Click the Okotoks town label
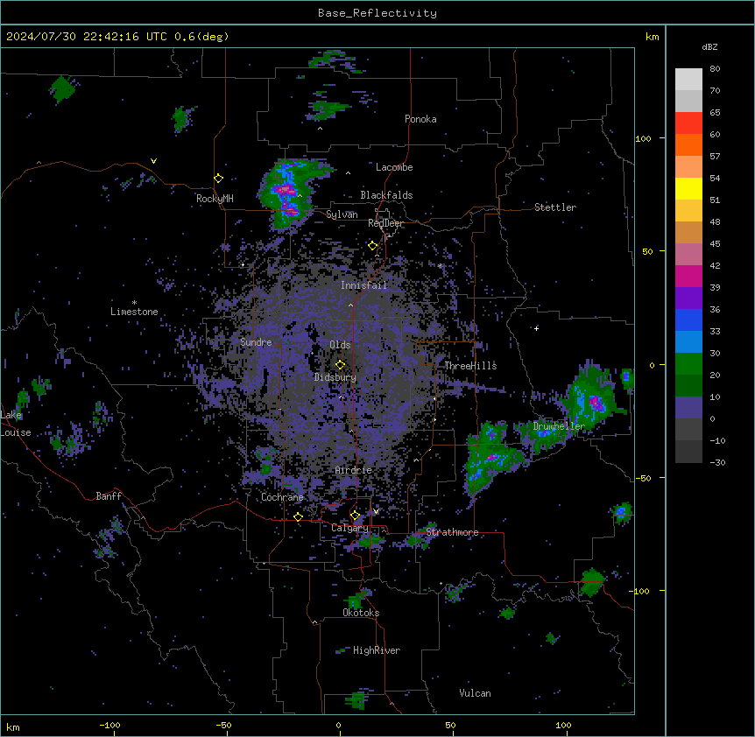 [361, 613]
